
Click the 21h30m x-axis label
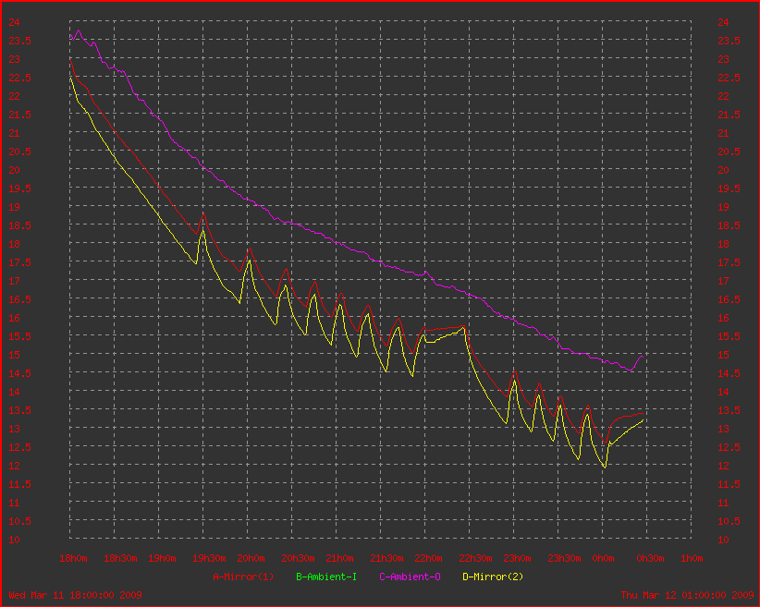[386, 558]
